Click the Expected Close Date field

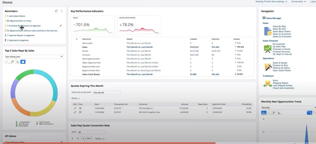[x=107, y=93]
